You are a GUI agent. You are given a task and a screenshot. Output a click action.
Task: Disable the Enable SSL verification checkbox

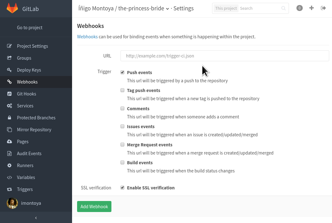(122, 188)
